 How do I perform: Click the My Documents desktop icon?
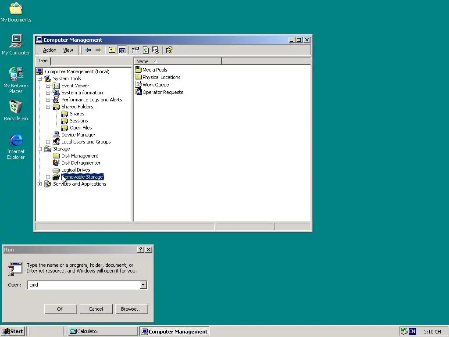(16, 8)
